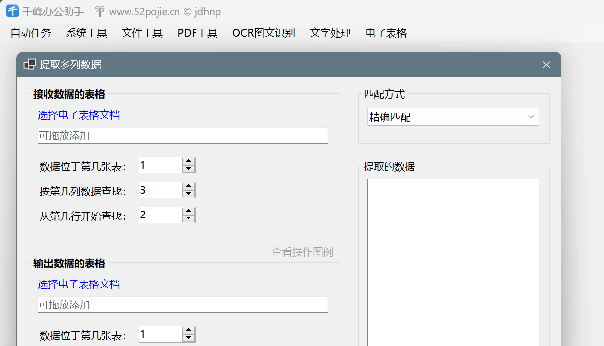The height and width of the screenshot is (346, 604).
Task: Click the dialog icon beside 提取多列数据 title
Action: click(x=30, y=64)
